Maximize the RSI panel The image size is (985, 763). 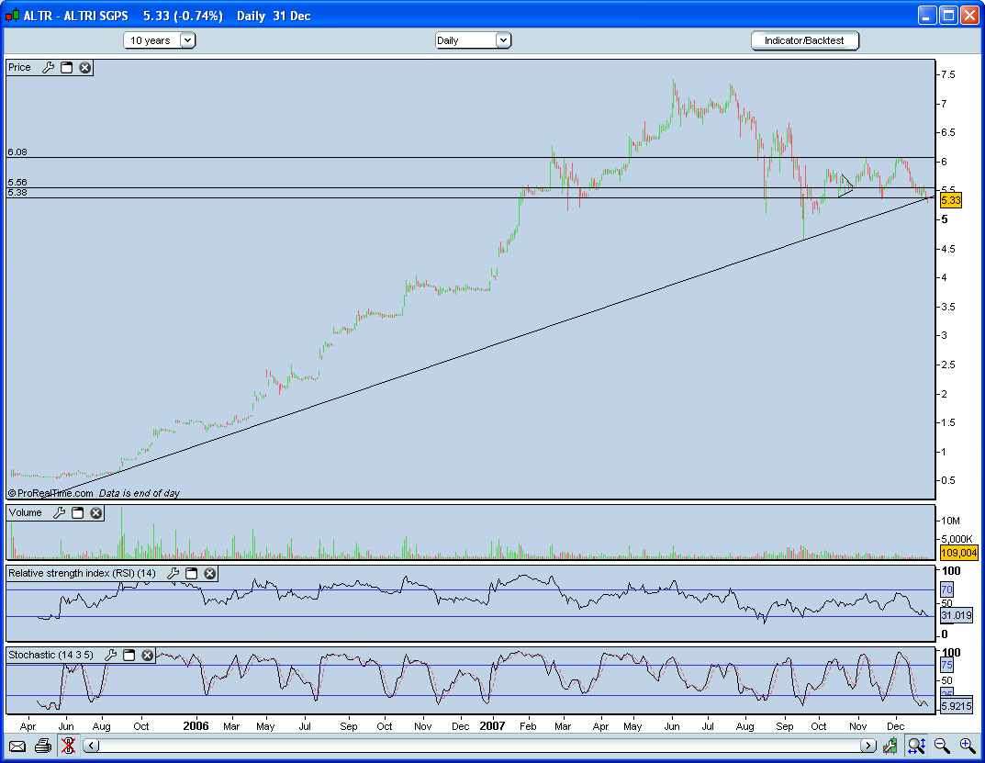click(x=192, y=573)
